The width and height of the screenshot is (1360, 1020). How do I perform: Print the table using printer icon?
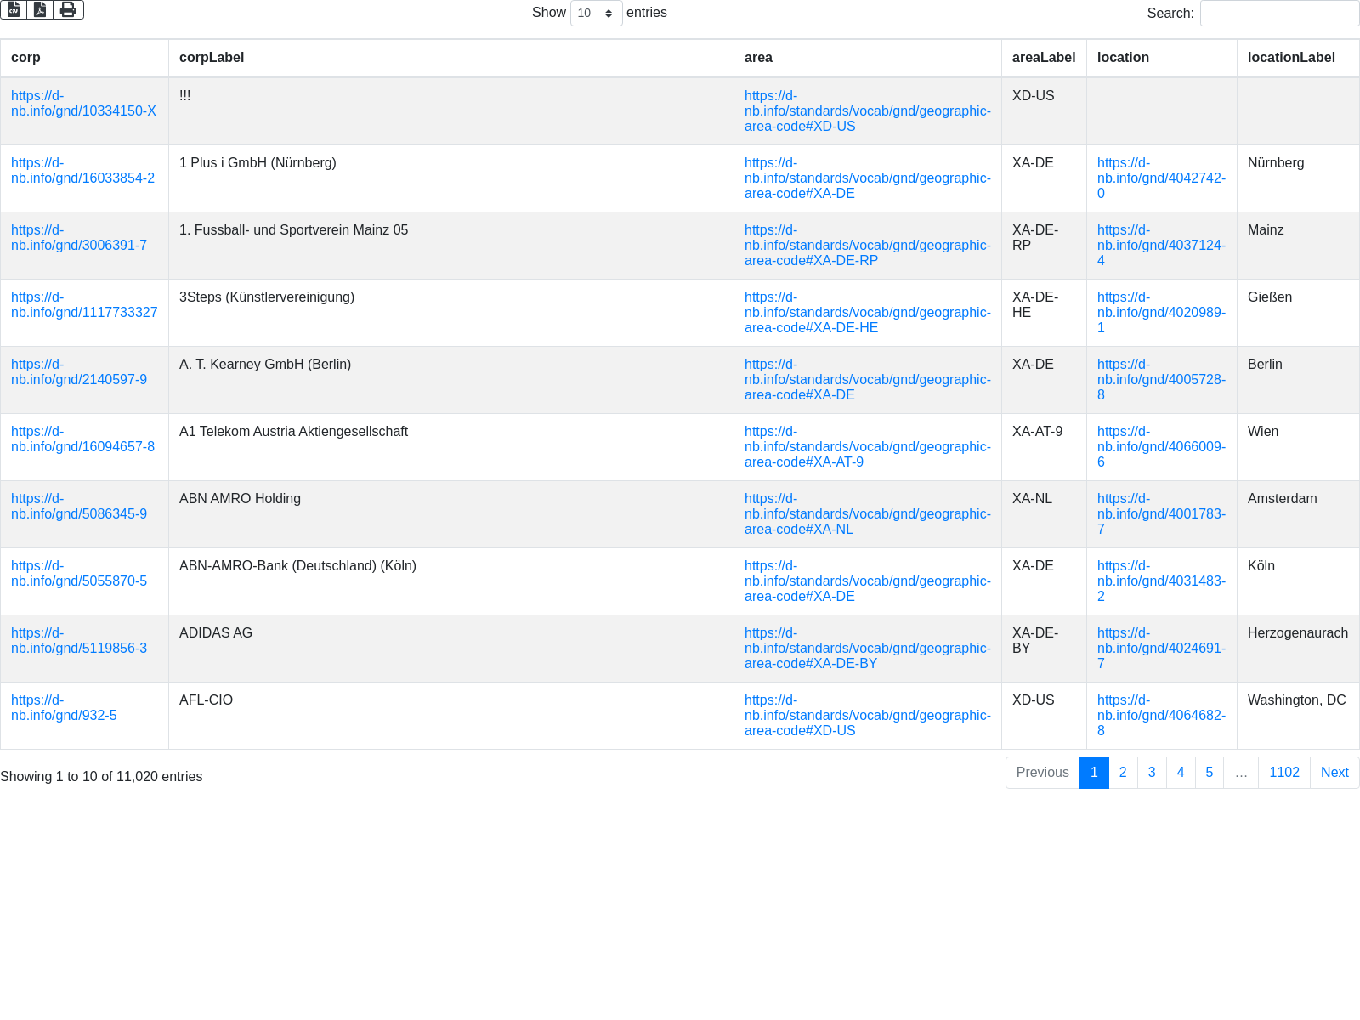[x=68, y=9]
